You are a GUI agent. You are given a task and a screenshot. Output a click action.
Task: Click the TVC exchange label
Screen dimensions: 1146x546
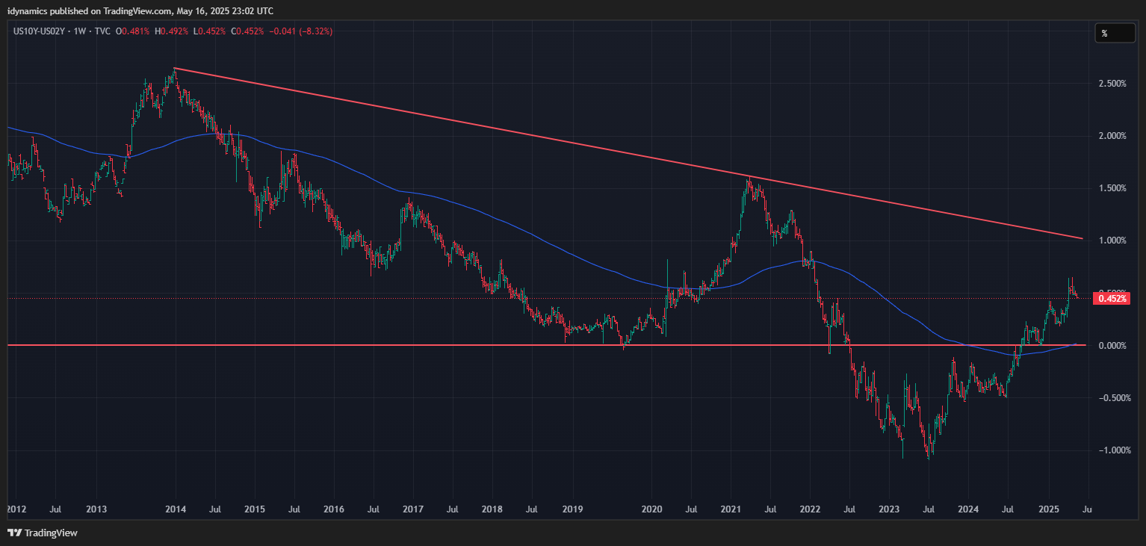(x=102, y=31)
